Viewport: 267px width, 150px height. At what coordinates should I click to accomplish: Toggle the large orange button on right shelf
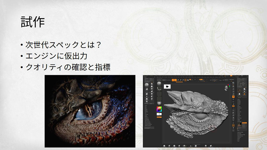(x=233, y=97)
